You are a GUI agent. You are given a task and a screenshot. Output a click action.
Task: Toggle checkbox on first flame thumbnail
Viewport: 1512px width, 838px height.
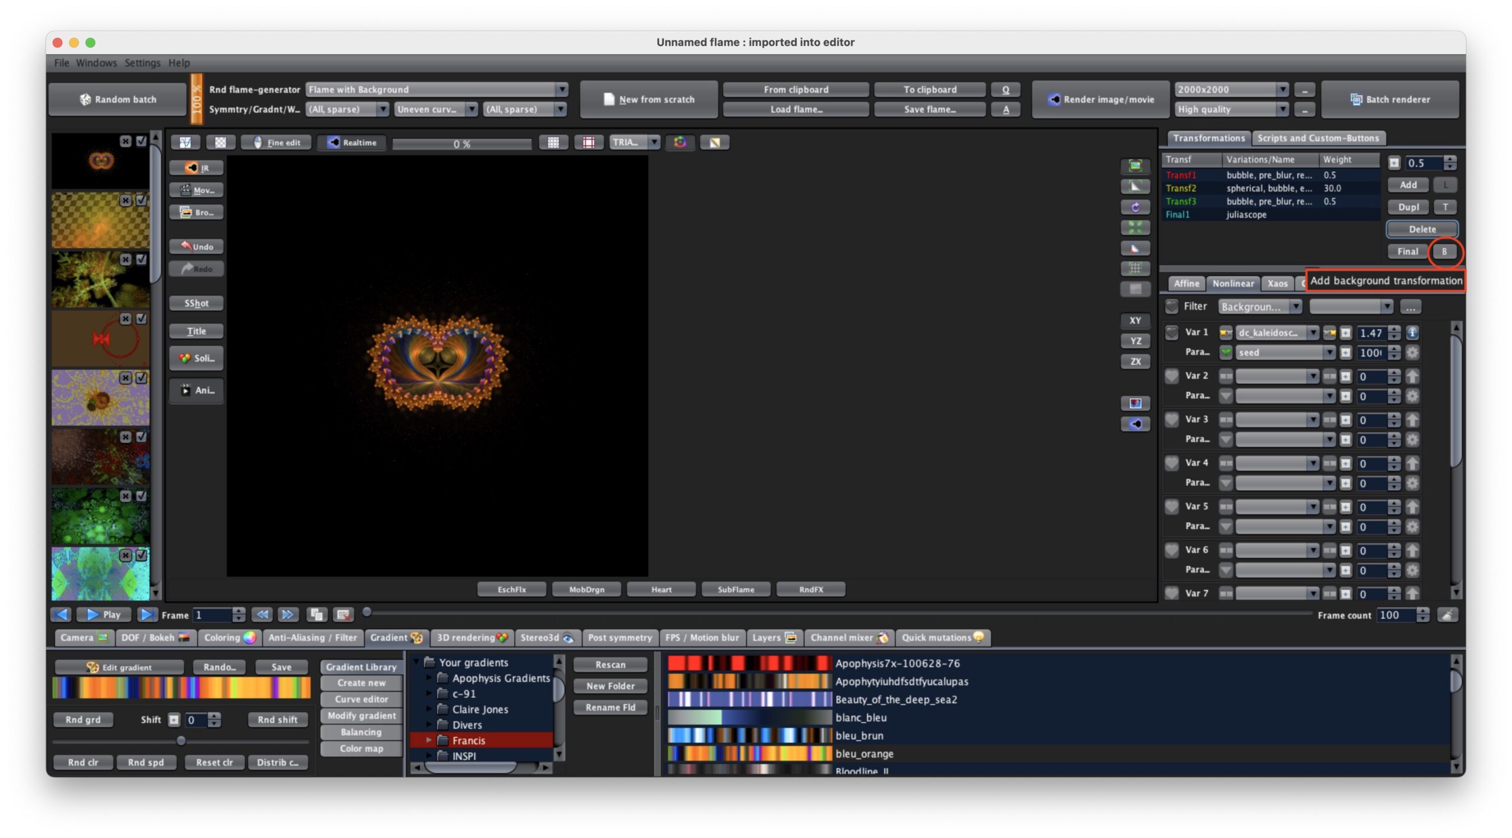click(141, 141)
